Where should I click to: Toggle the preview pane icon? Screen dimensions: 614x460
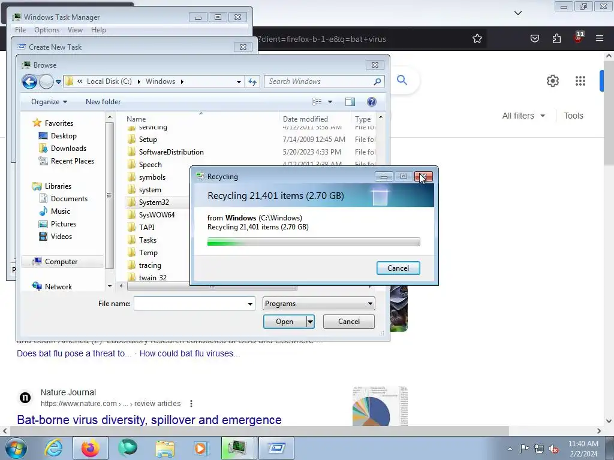(x=350, y=102)
